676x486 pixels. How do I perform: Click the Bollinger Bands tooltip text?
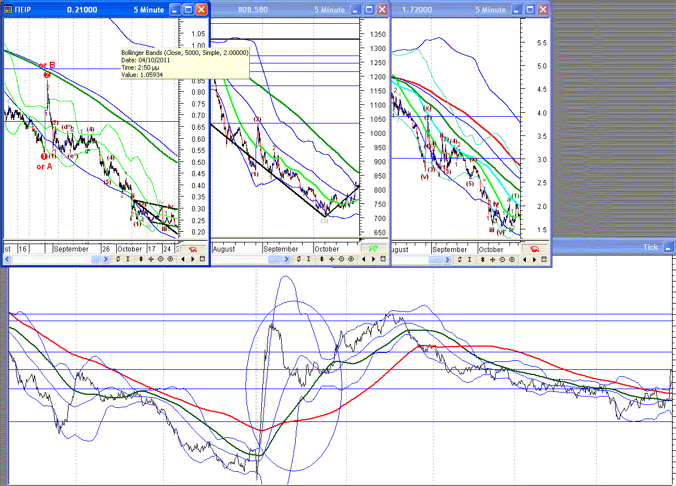pyautogui.click(x=185, y=63)
